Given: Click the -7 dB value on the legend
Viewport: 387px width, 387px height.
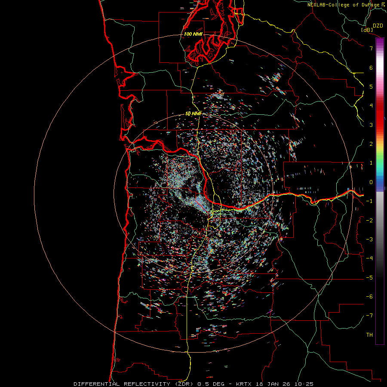Looking at the screenshot, I should coord(369,316).
